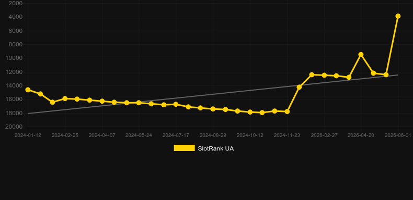Click the 16000 y-axis label
Viewport: 413px width, 200px height.
click(14, 99)
